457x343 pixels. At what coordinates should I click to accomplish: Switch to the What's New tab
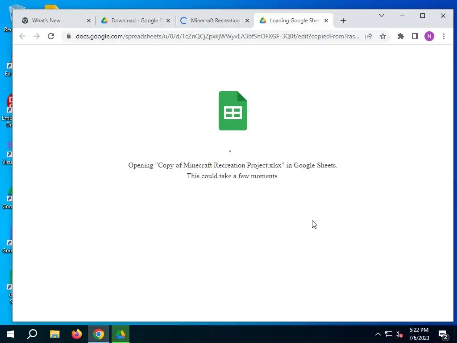coord(55,21)
